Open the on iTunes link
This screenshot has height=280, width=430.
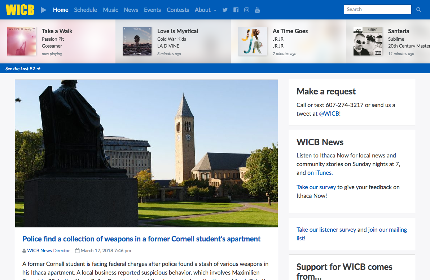tap(320, 173)
